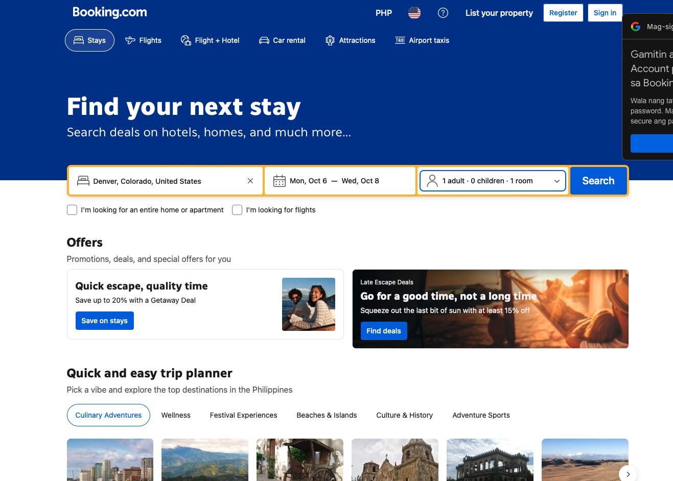Click the Search button
This screenshot has width=673, height=481.
coord(598,181)
